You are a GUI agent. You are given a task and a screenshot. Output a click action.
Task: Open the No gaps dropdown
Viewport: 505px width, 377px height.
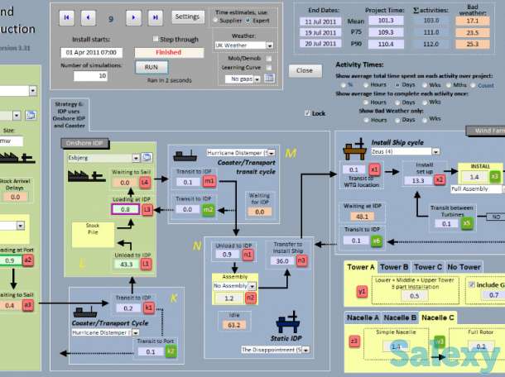tap(257, 79)
